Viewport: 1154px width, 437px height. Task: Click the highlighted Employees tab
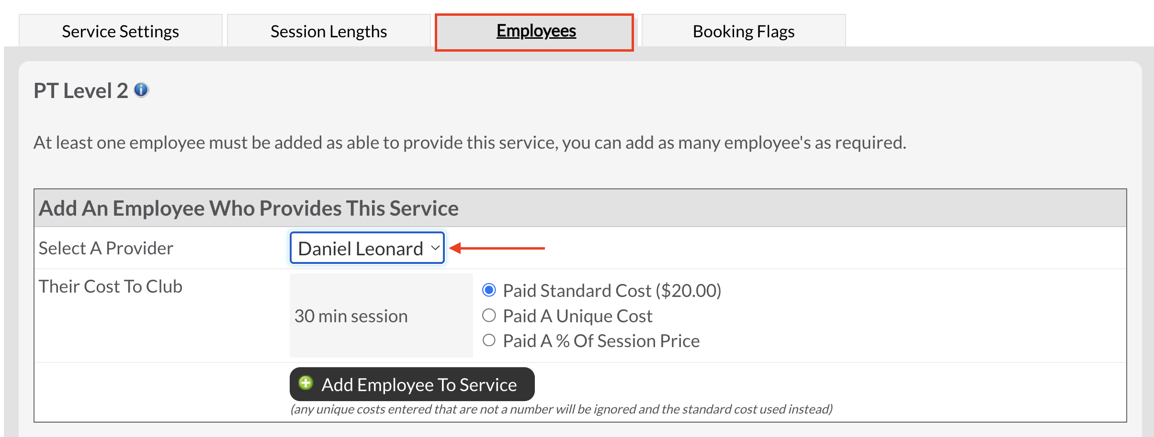(x=535, y=32)
